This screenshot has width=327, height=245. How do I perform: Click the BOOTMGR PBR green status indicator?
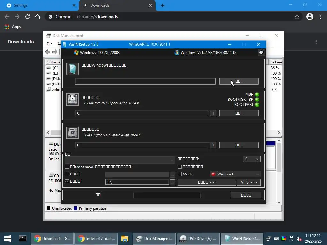257,100
